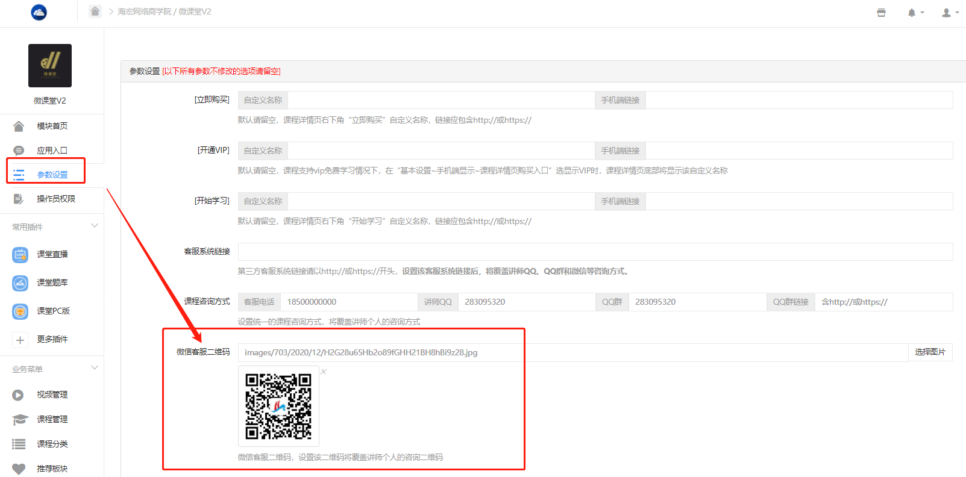
Task: Click the 应用入口 chat bubble icon
Action: point(19,151)
